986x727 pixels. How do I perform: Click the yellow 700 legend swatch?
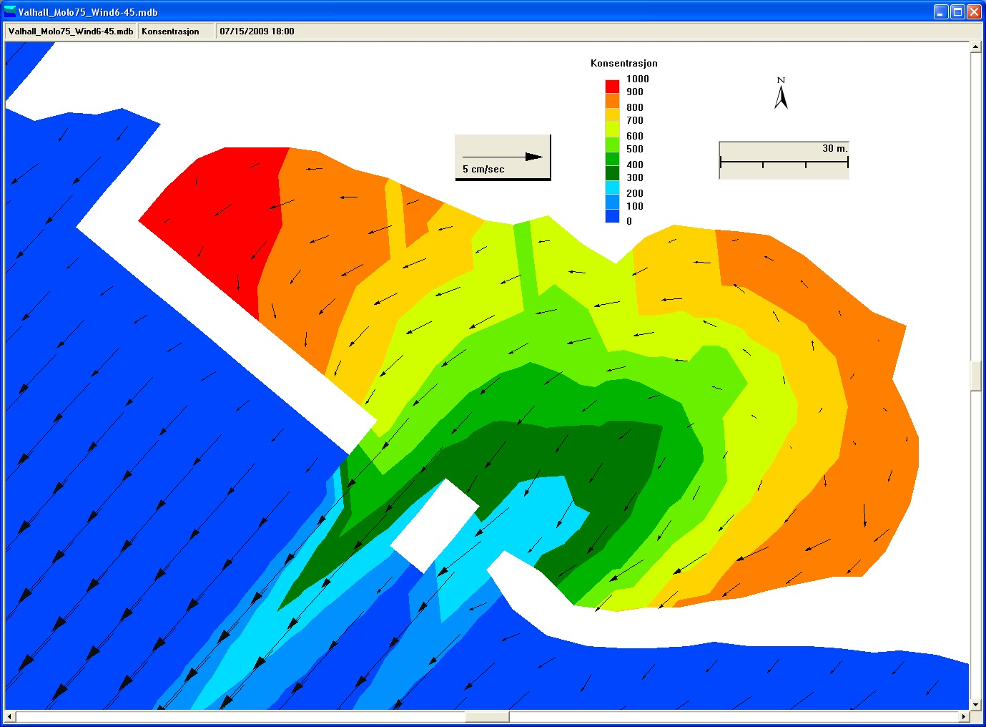612,115
